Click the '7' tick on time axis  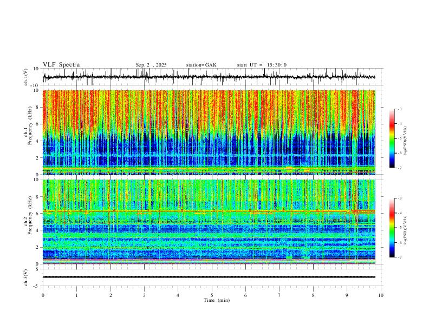coord(279,295)
